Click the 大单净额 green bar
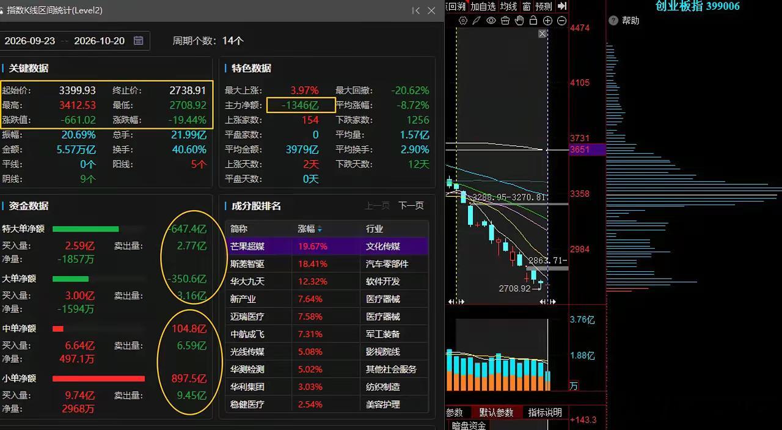This screenshot has height=430, width=782. click(x=70, y=279)
